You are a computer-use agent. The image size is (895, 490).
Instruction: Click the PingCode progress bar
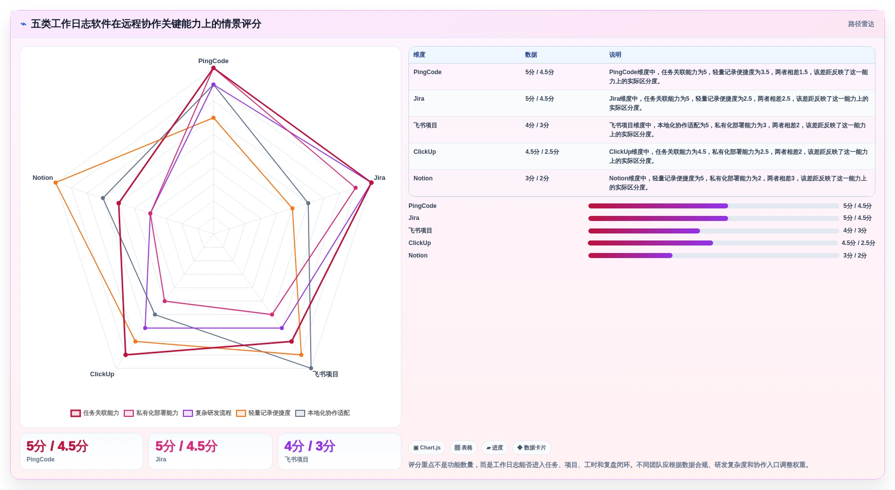(x=714, y=206)
